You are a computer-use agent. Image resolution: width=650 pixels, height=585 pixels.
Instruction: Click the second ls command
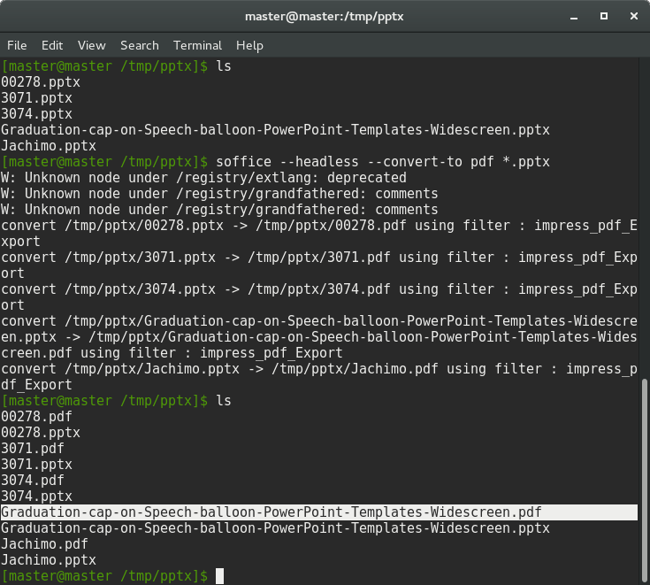pyautogui.click(x=224, y=401)
